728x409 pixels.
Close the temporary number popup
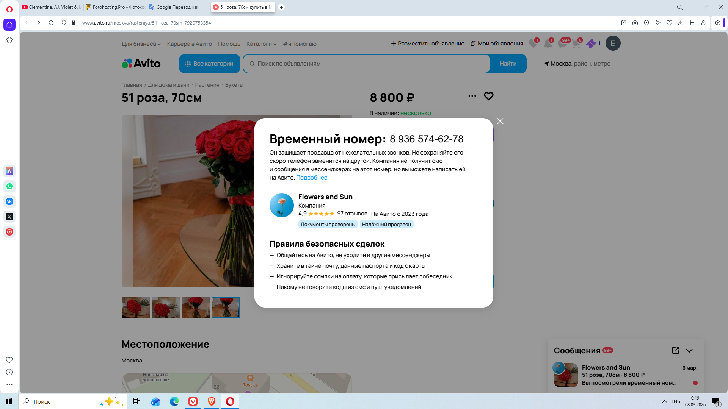500,121
